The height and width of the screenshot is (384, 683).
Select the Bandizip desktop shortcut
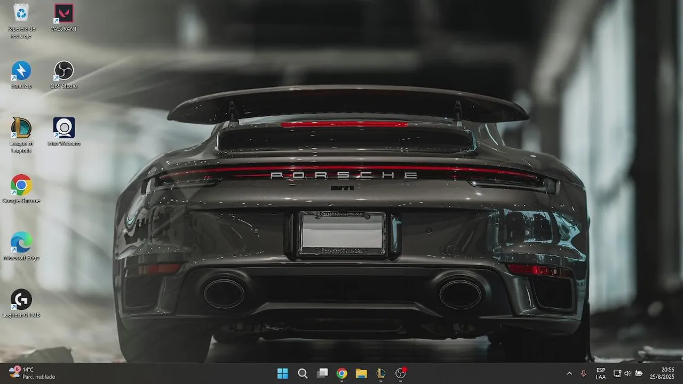click(21, 75)
